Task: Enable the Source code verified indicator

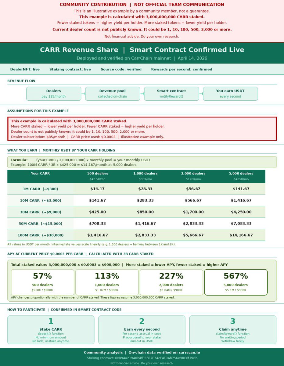Action: (121, 69)
